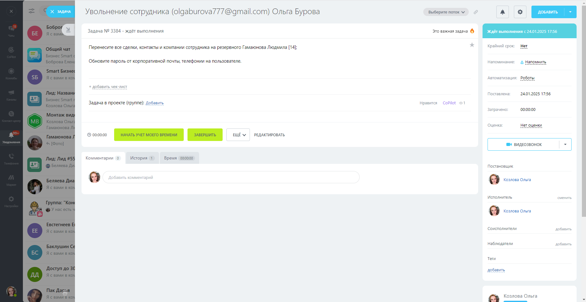
Task: Switch to the История tab
Action: coord(142,158)
